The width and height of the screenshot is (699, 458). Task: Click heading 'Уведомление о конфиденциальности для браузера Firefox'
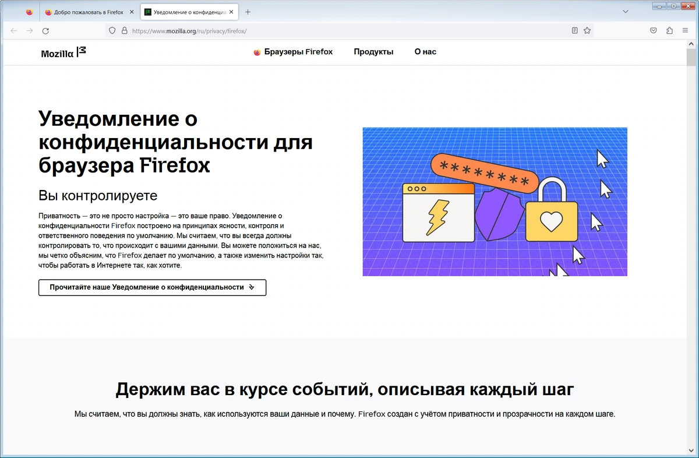pyautogui.click(x=175, y=142)
